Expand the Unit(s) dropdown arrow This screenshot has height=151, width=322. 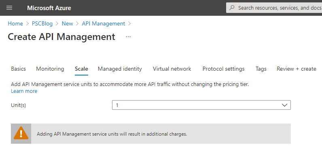pos(284,105)
